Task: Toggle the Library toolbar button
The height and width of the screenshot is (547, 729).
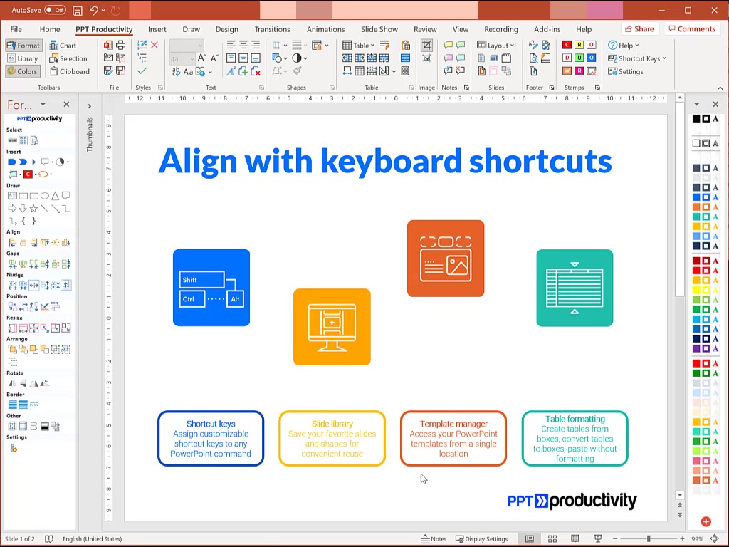Action: tap(23, 58)
